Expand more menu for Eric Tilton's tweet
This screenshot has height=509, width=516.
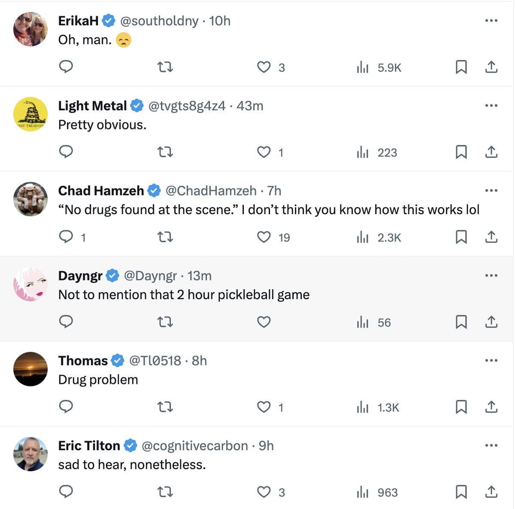491,445
